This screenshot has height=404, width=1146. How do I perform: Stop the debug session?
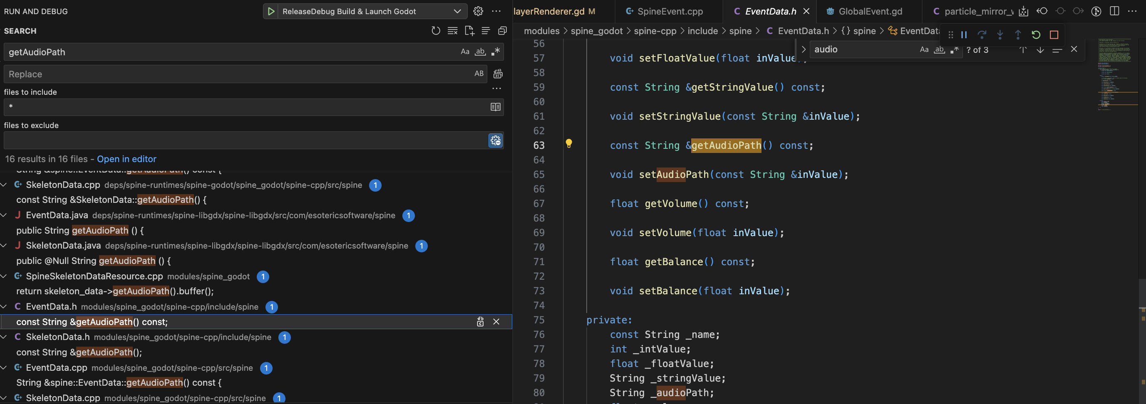point(1054,34)
